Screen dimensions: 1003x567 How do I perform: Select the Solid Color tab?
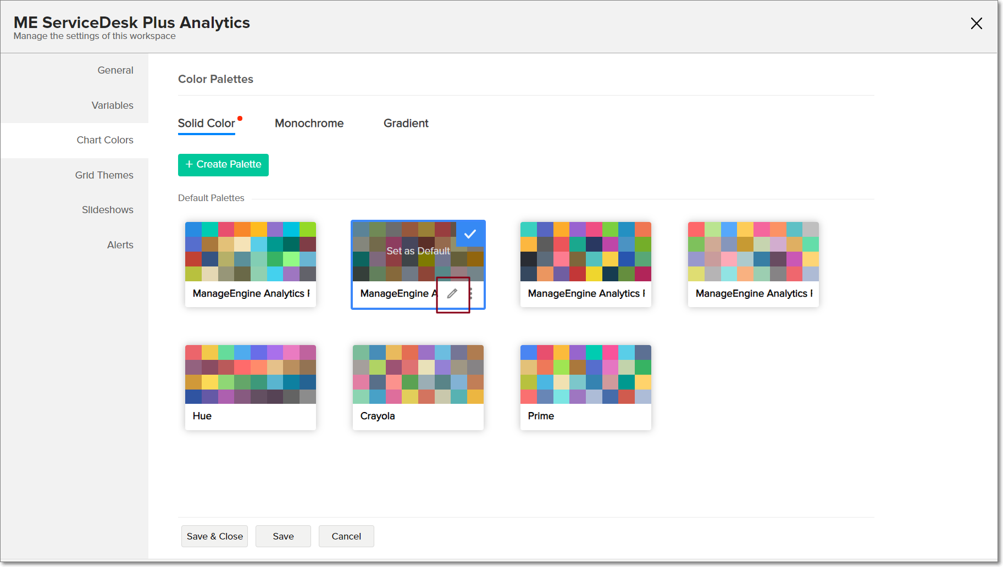206,124
